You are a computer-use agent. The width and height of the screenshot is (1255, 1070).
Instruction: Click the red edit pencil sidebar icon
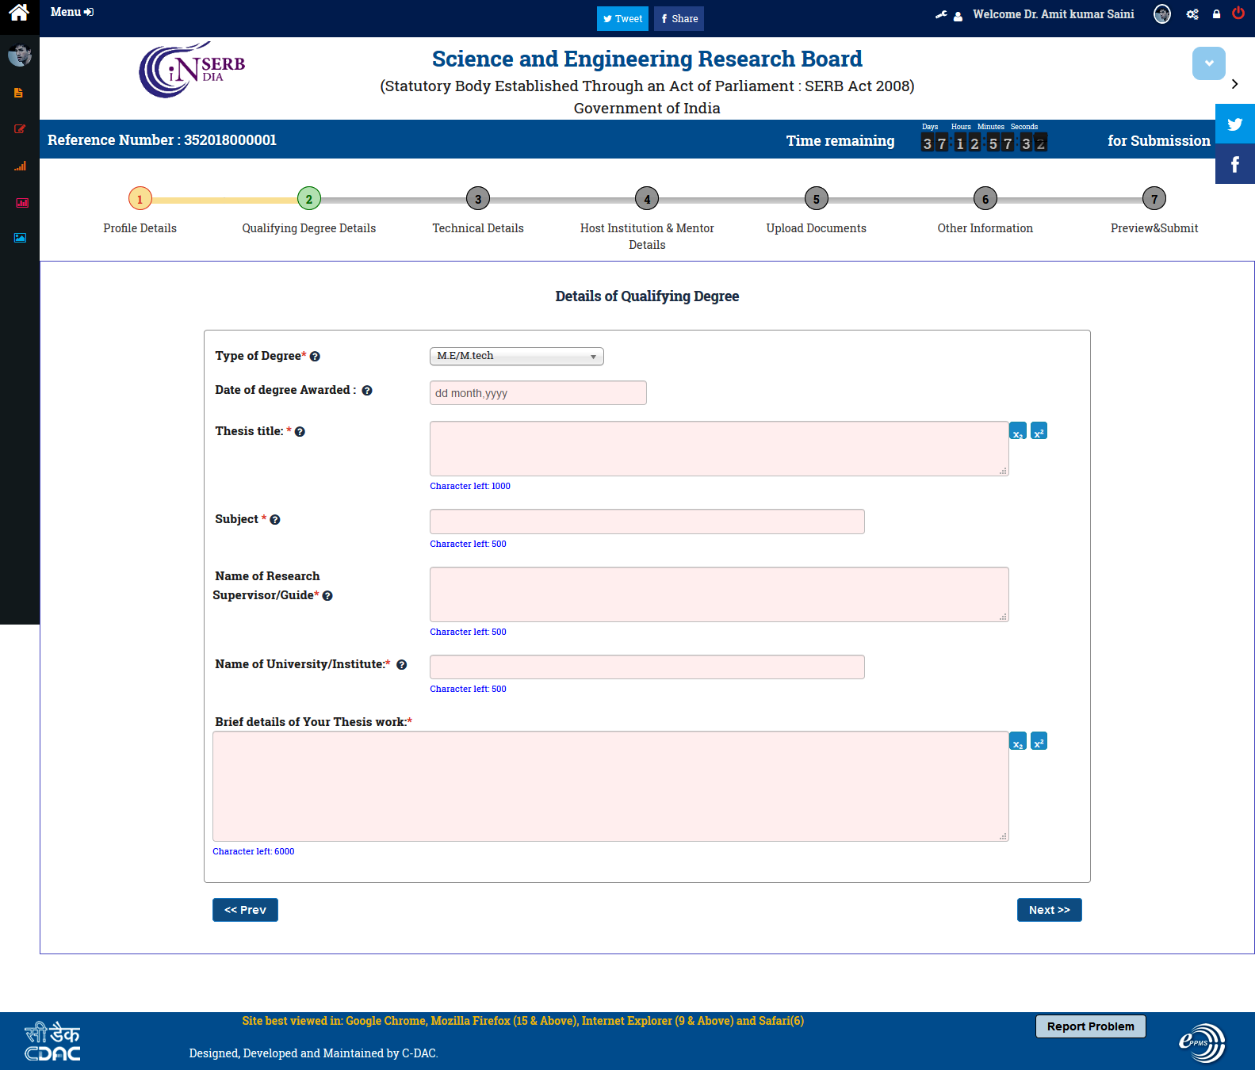point(20,129)
